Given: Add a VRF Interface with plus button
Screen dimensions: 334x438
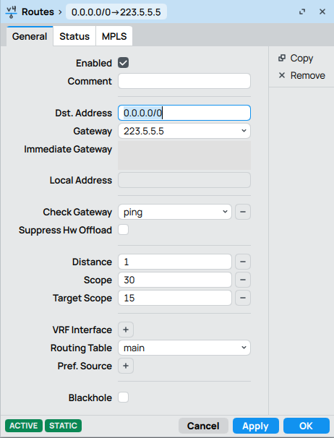Looking at the screenshot, I should point(126,330).
